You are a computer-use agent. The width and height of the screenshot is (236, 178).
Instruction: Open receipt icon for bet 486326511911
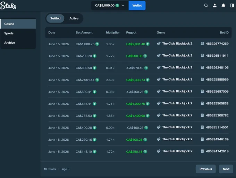tap(202, 56)
